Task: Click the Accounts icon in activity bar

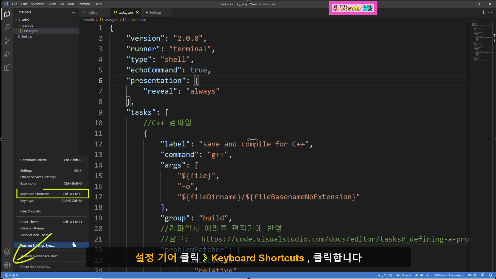Action: coord(7,252)
